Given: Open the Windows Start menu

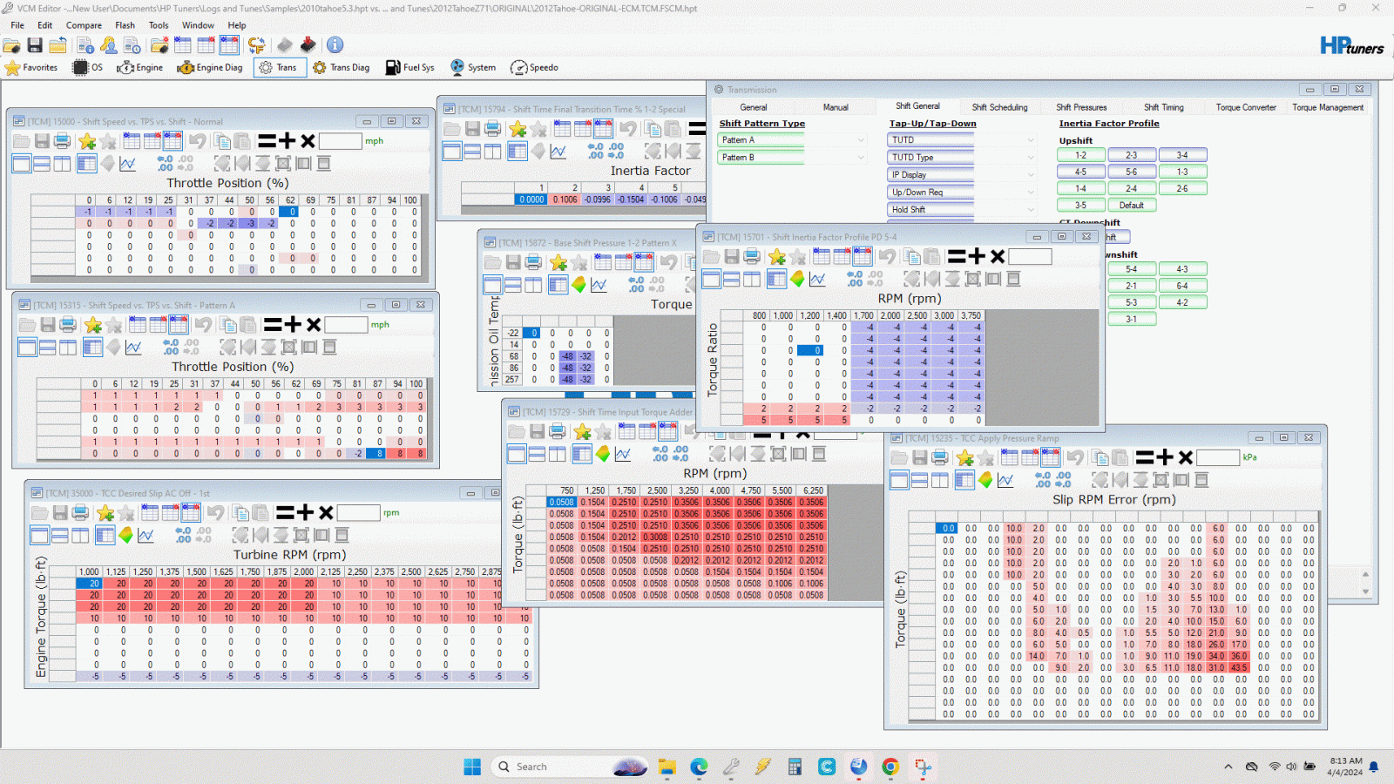Looking at the screenshot, I should [x=472, y=767].
